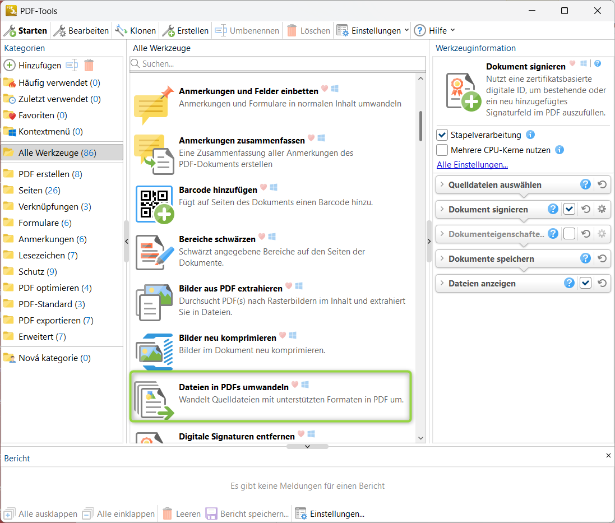Expand the Quelldateien auswählen step
The image size is (615, 523).
442,184
